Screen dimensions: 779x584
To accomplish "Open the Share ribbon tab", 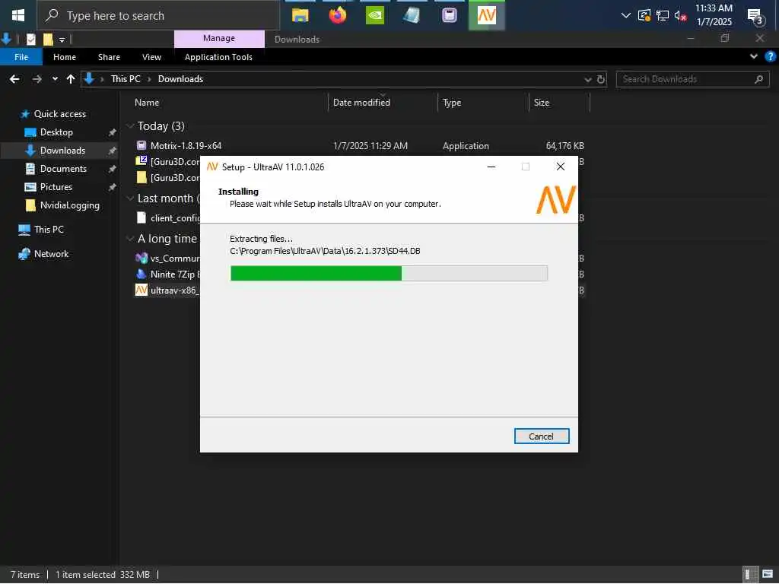I will pyautogui.click(x=109, y=57).
